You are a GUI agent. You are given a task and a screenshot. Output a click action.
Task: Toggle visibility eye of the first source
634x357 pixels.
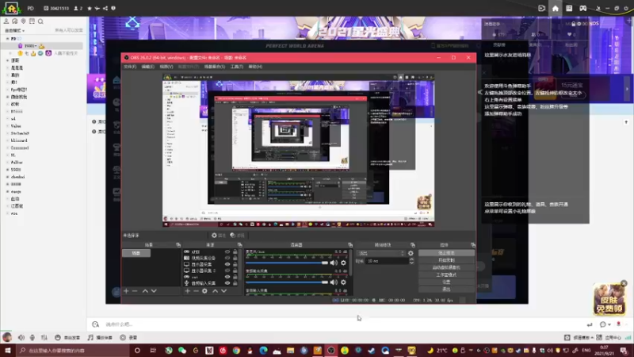[227, 251]
